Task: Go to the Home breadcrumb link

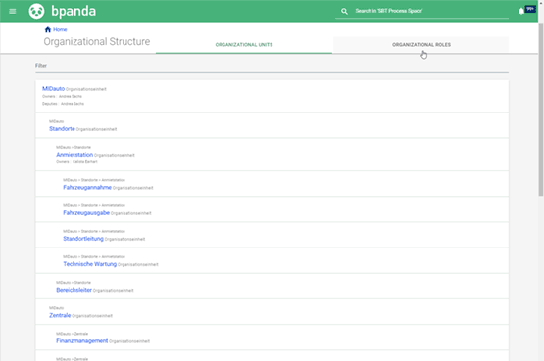Action: 60,29
